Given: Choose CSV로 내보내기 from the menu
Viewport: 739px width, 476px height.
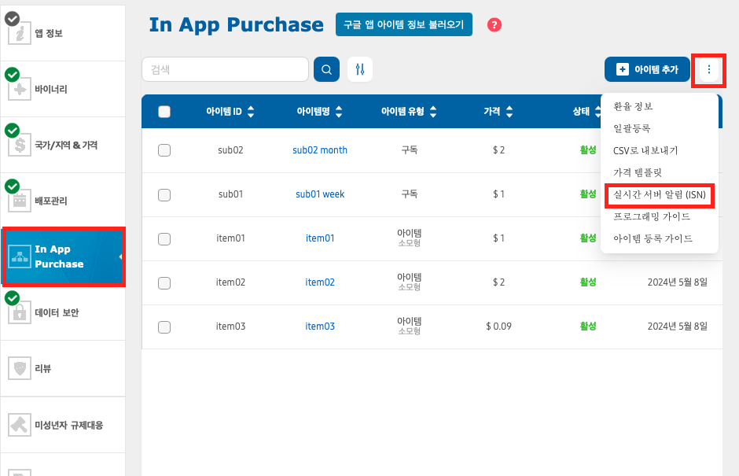Looking at the screenshot, I should [x=645, y=150].
